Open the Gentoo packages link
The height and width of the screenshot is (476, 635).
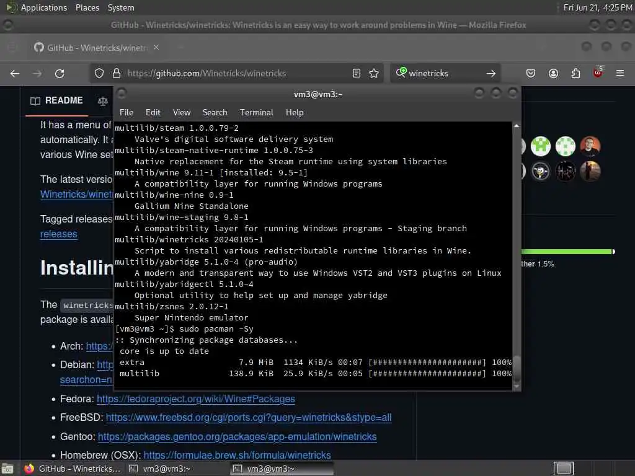(238, 437)
